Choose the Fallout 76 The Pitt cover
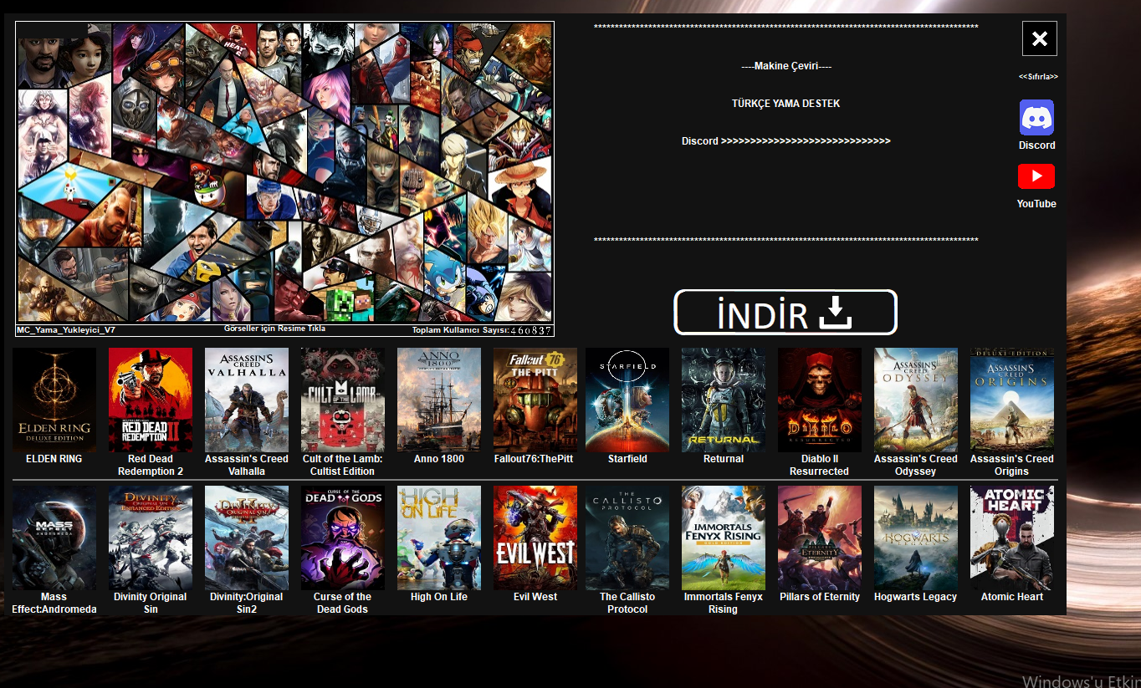 point(535,400)
